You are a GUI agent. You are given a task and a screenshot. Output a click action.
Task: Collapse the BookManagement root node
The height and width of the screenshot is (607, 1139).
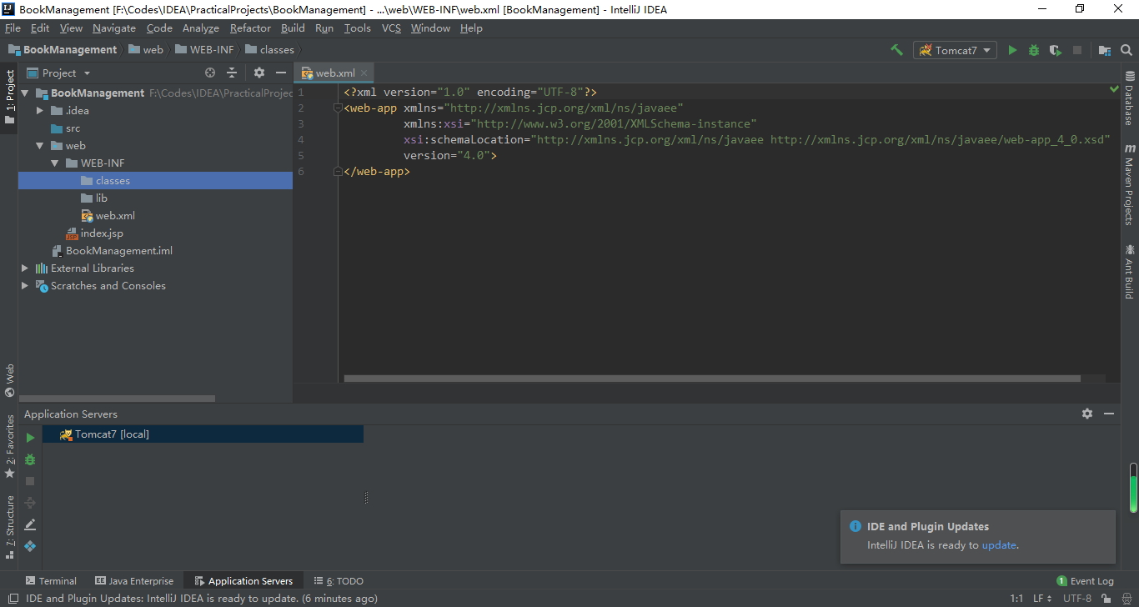tap(24, 93)
